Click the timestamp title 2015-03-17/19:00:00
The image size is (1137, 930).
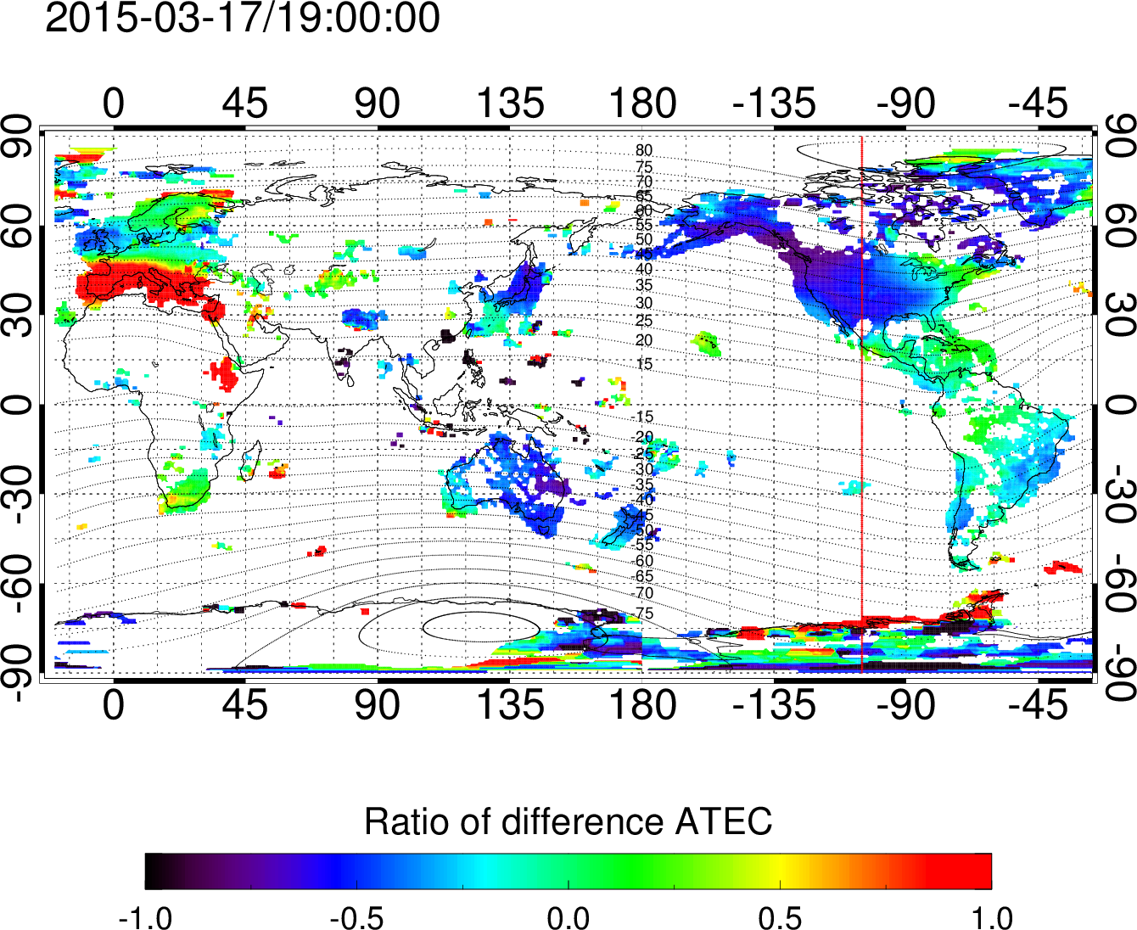[x=242, y=18]
